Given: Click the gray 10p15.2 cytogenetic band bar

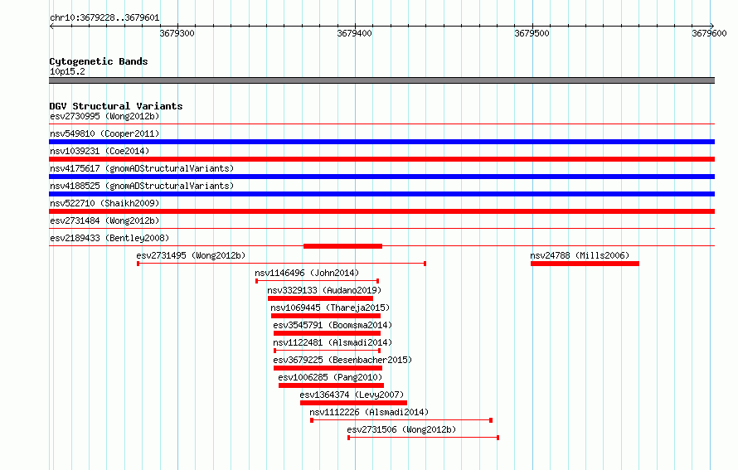Looking at the screenshot, I should point(381,80).
